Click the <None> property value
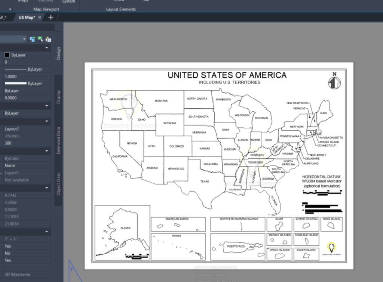 (x=12, y=136)
